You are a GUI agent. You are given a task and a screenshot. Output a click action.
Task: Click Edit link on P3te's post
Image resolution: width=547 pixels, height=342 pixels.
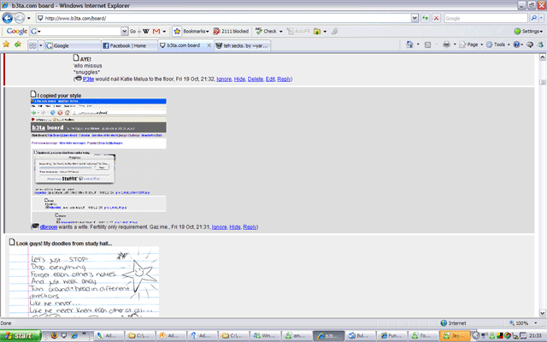coord(270,80)
